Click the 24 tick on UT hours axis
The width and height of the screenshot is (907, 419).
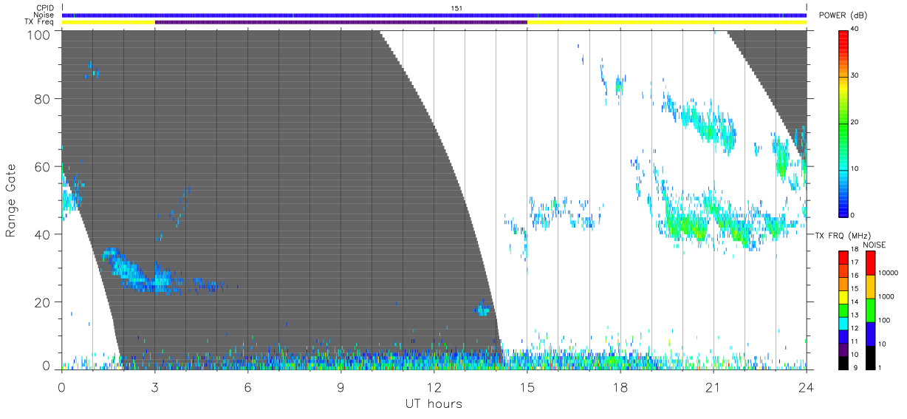pos(807,387)
